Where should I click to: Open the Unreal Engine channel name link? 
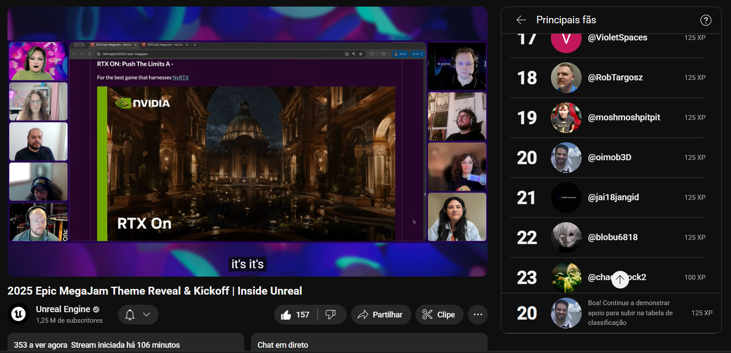[63, 309]
